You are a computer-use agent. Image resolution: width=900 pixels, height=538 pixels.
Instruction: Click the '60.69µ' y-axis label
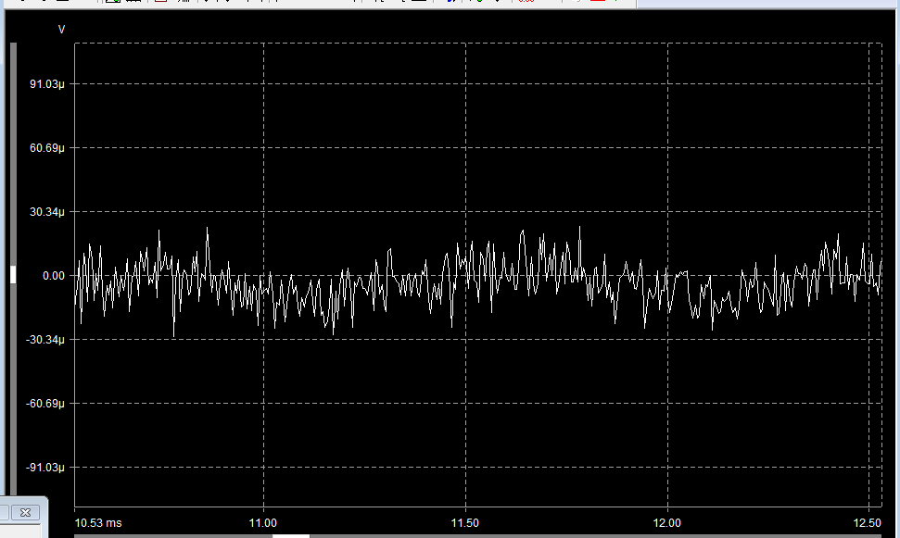pos(47,148)
